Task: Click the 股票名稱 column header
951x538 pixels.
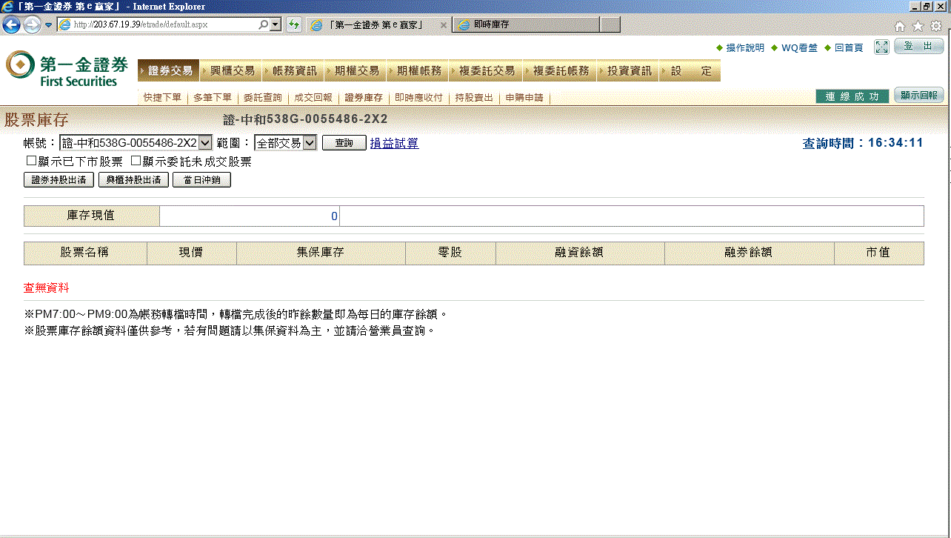Action: click(x=85, y=253)
